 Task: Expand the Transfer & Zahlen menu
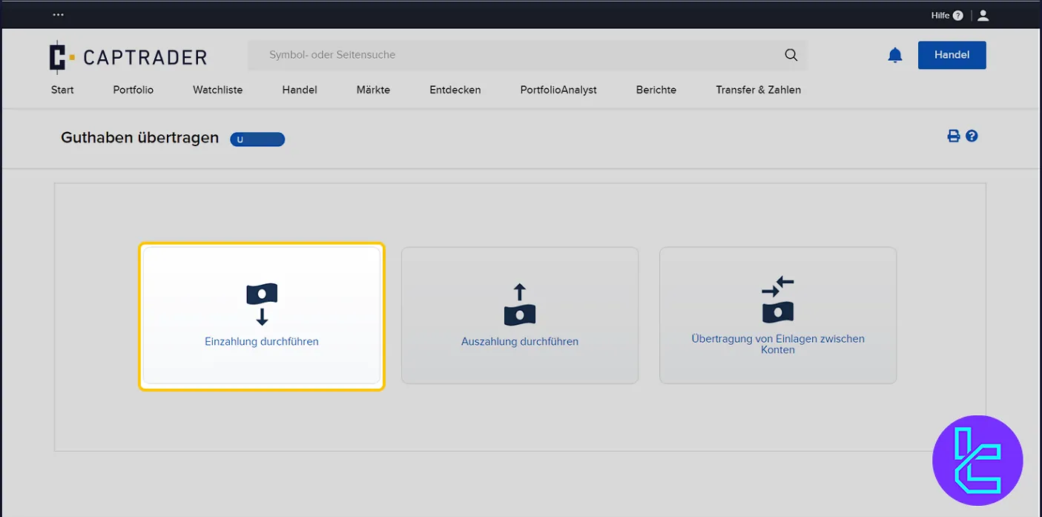[758, 90]
